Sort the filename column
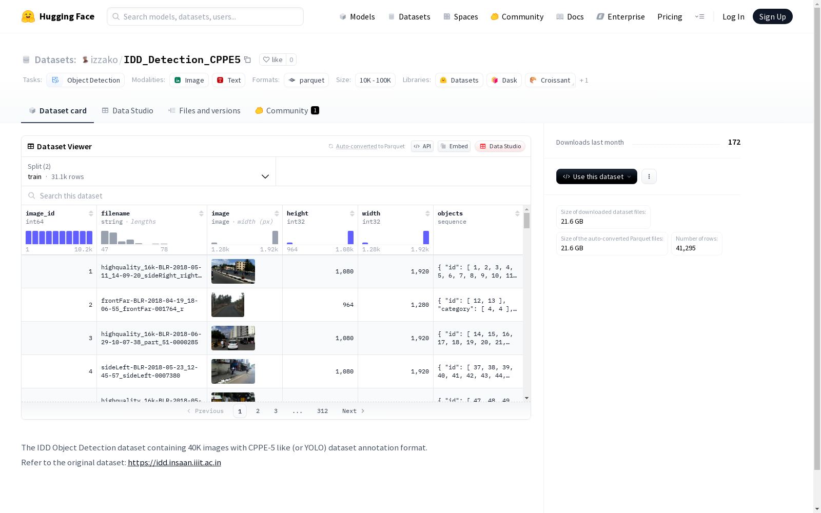This screenshot has width=821, height=513. pos(201,213)
